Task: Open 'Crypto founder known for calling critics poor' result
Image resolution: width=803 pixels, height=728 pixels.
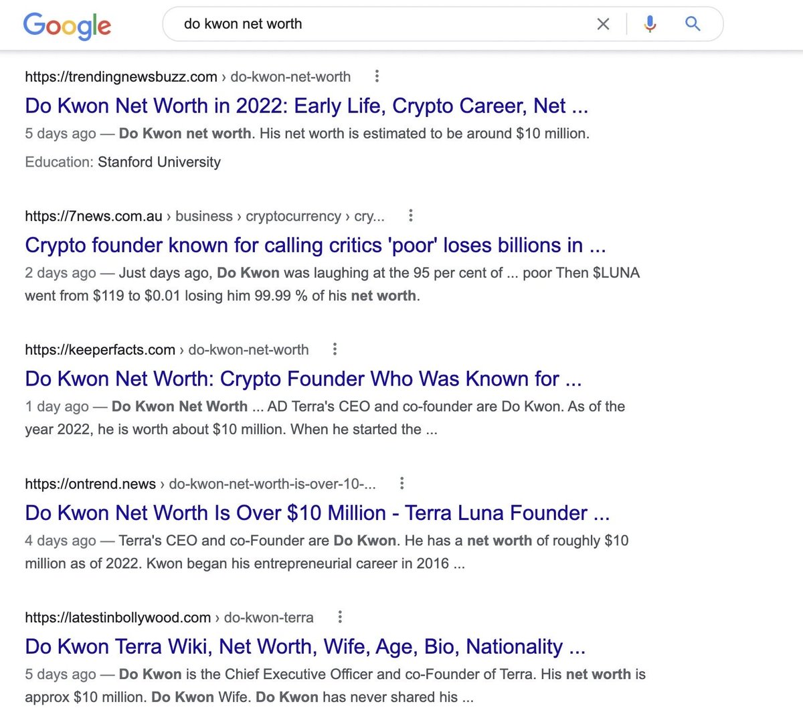Action: [315, 245]
